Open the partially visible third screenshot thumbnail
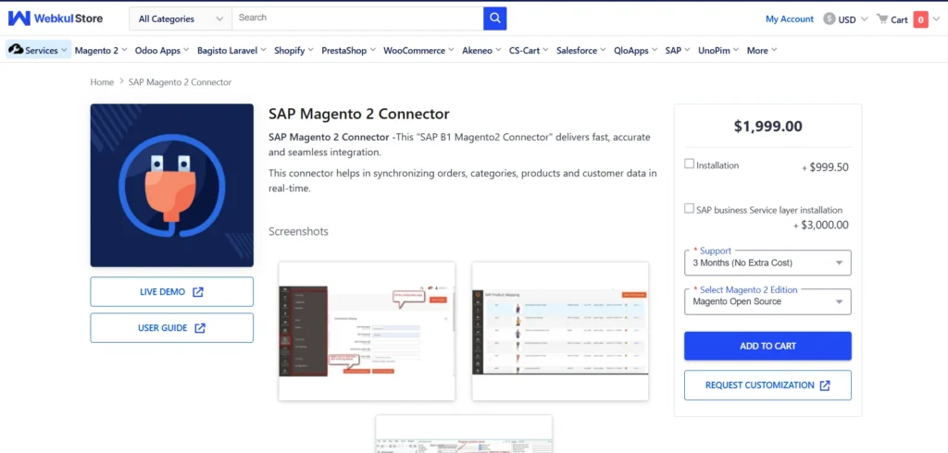The image size is (948, 453). point(464,434)
